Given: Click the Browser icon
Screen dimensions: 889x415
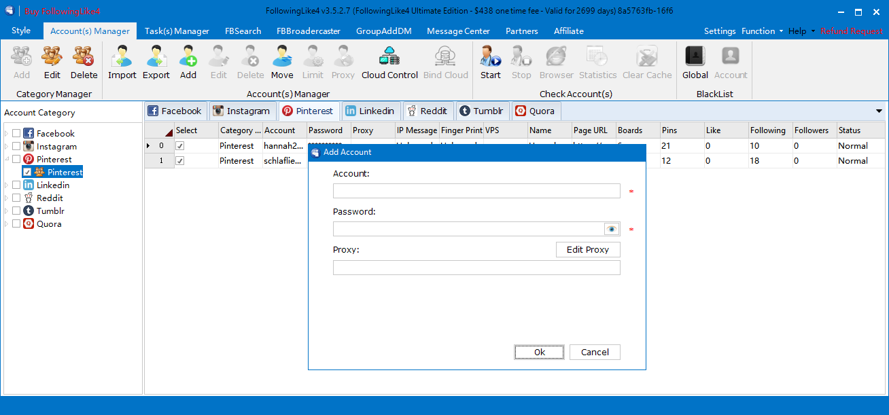Looking at the screenshot, I should point(557,62).
